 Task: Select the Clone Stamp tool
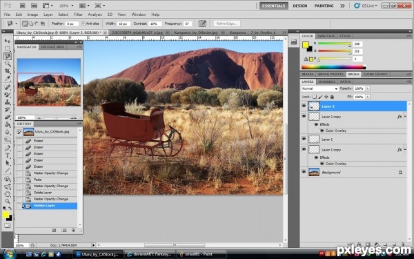pos(8,102)
